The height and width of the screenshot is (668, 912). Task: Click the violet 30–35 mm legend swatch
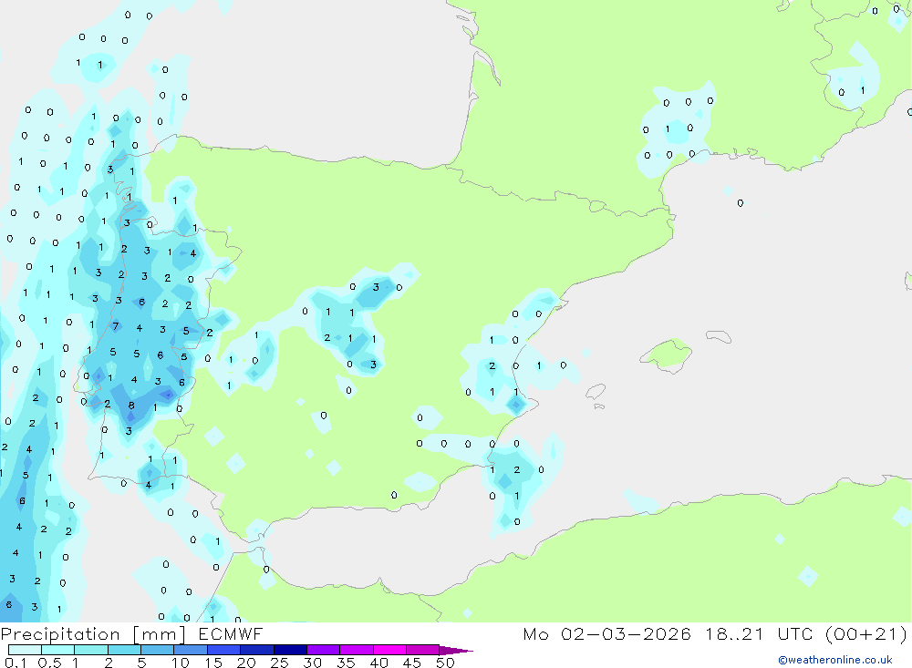(x=324, y=650)
